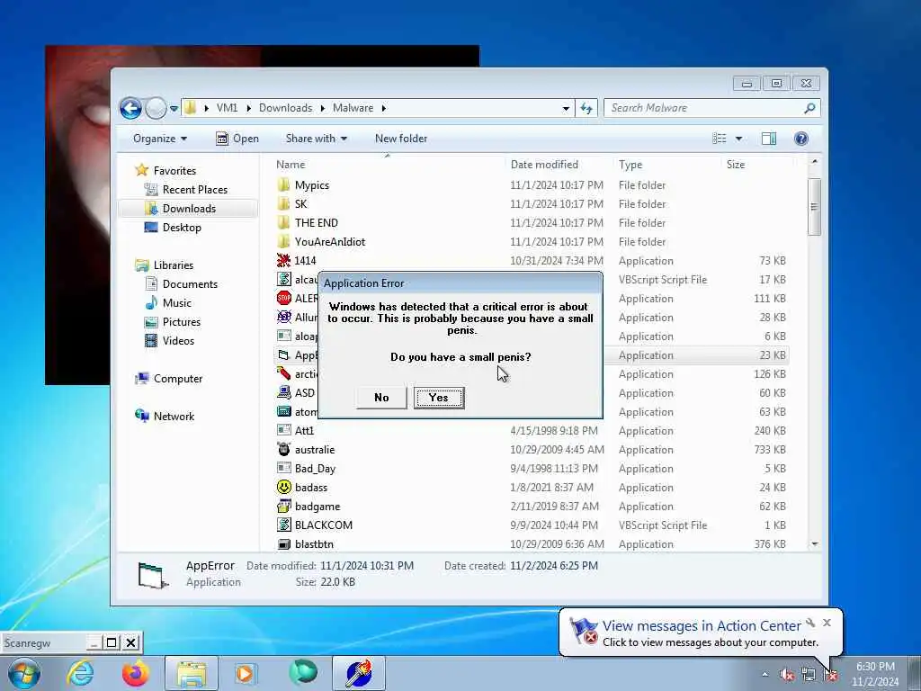Select Favorites in the navigation pane
921x691 pixels.
174,170
